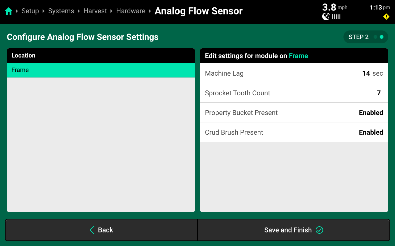Open Systems from the breadcrumb trail
395x246 pixels.
61,11
